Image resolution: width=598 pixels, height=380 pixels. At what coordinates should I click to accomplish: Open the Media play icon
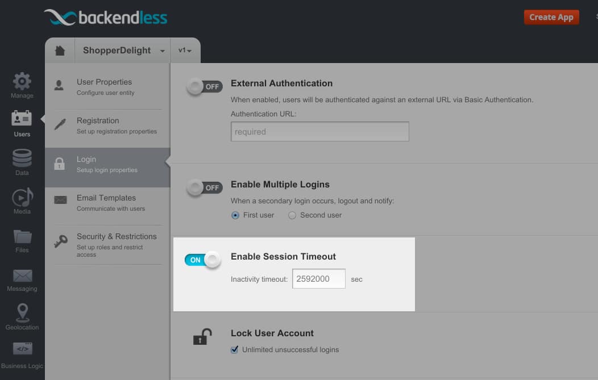point(22,198)
